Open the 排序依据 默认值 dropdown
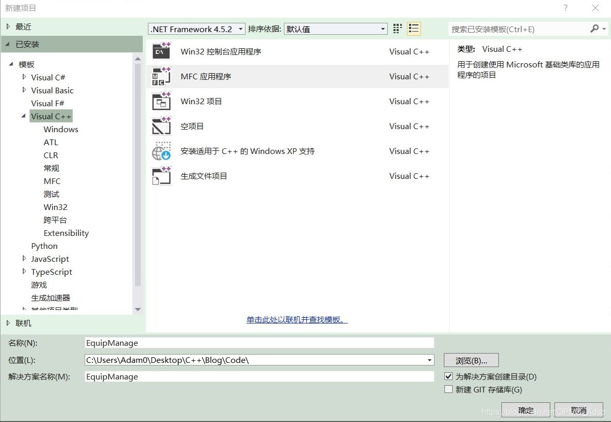611x422 pixels. point(335,29)
